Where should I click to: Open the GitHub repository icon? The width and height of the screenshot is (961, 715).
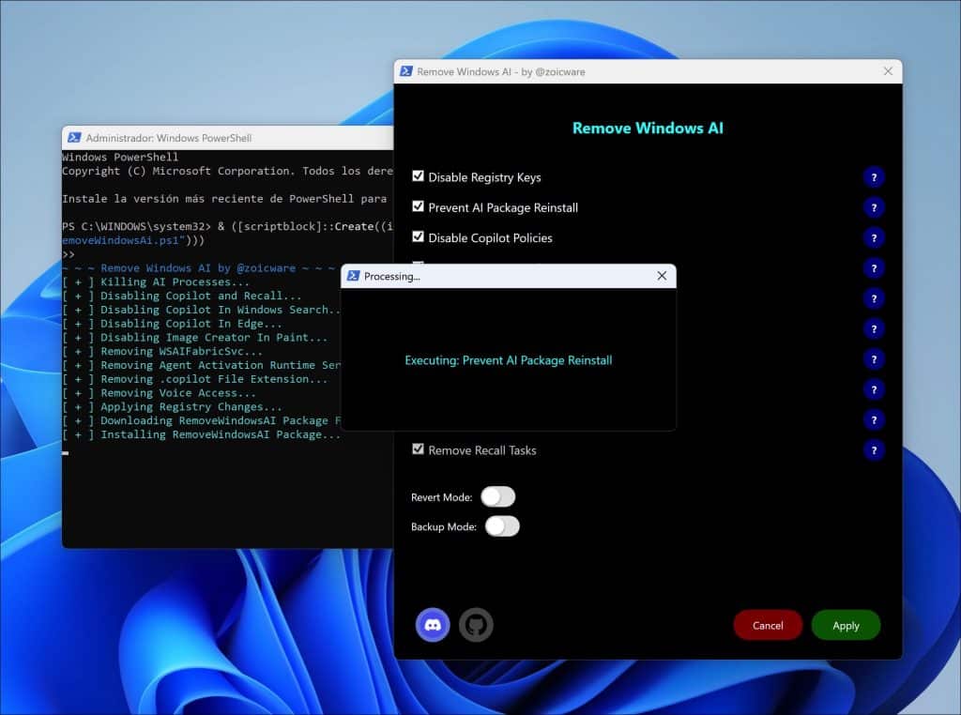pos(476,625)
